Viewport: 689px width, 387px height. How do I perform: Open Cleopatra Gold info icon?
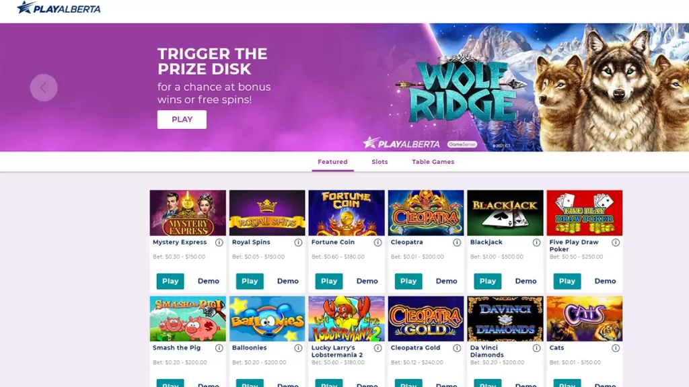pos(457,348)
